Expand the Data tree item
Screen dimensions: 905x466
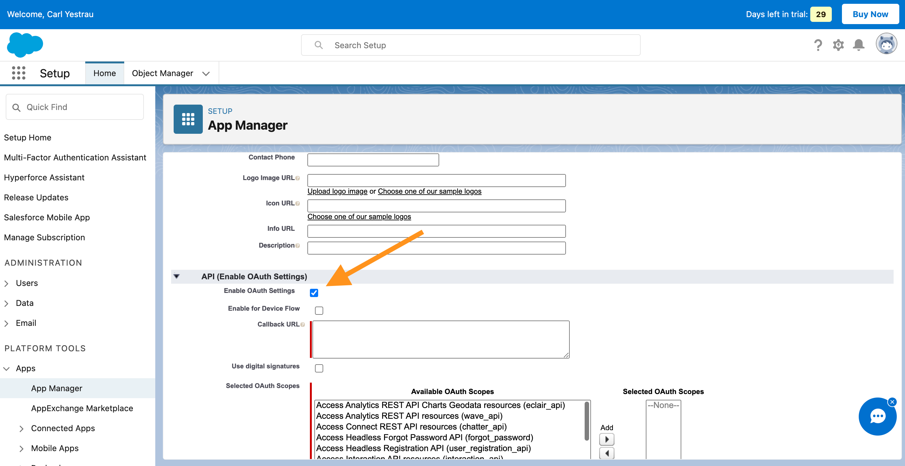coord(6,303)
